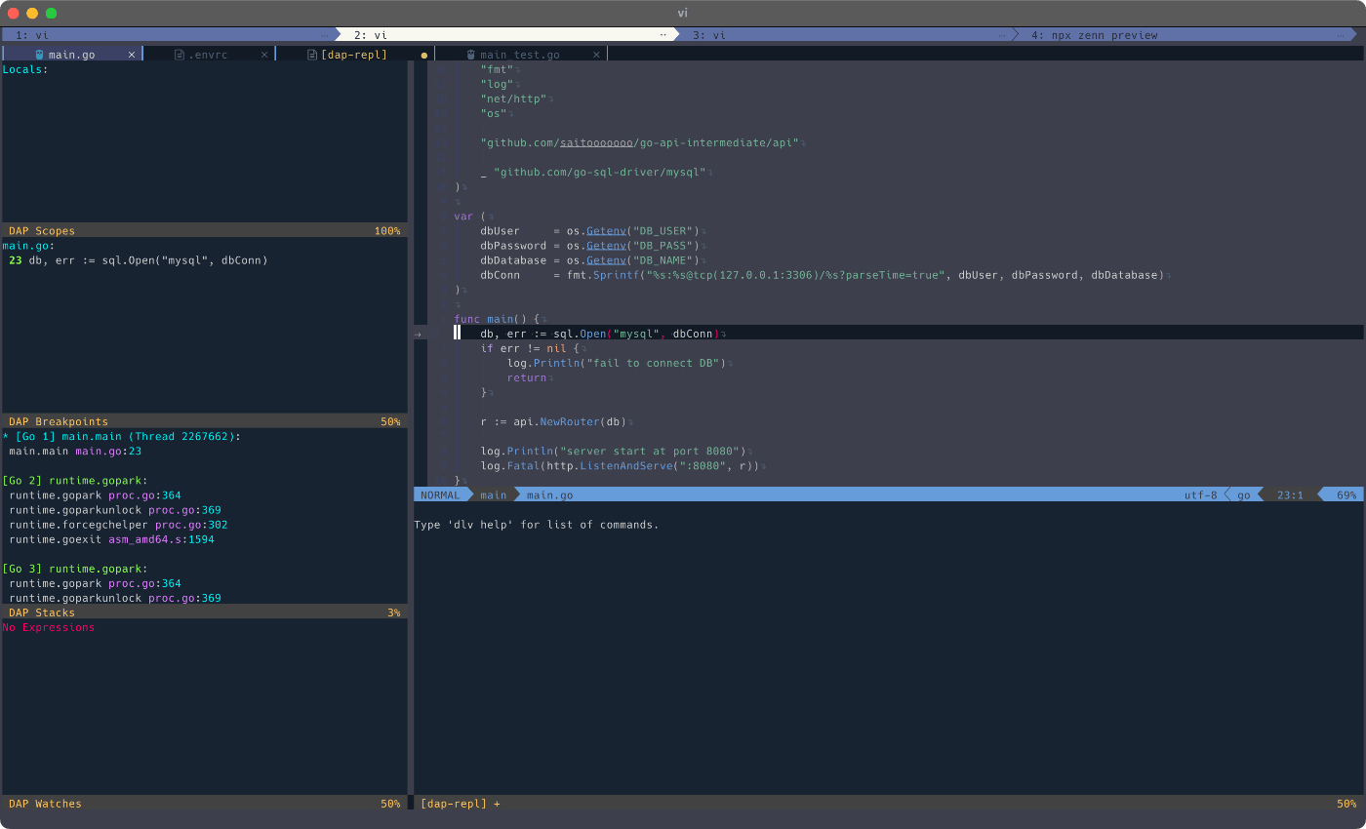This screenshot has width=1366, height=829.
Task: Click the Go icon on main_test.go tab
Action: pyautogui.click(x=471, y=55)
